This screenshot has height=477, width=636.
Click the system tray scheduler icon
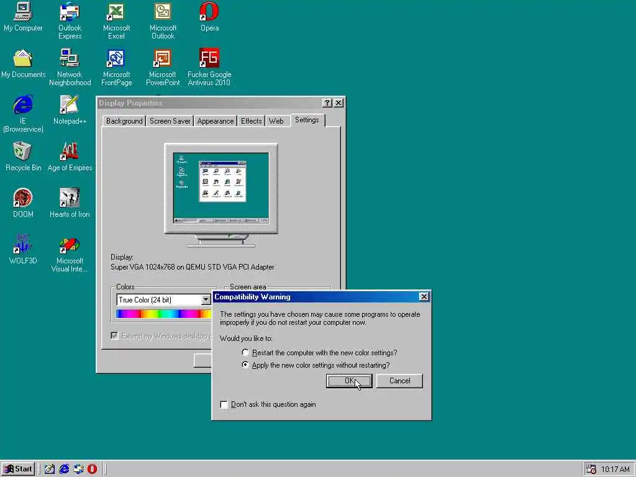coord(591,469)
